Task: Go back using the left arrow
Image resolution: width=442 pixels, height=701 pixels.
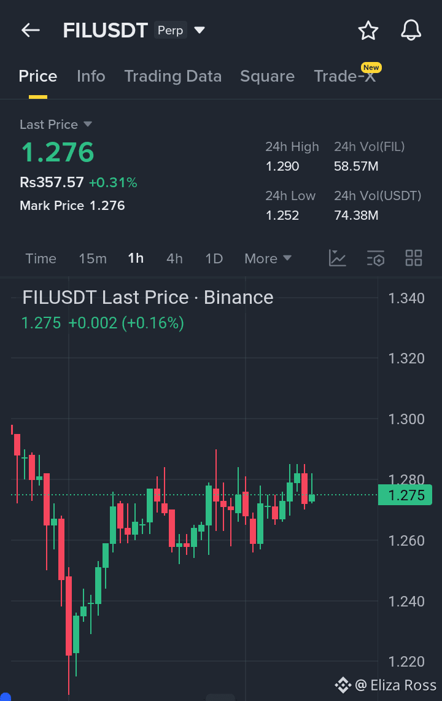Action: tap(31, 31)
